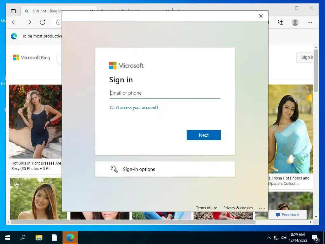The image size is (325, 244).
Task: Click the vertical scrollbar thumb
Action: (x=316, y=71)
